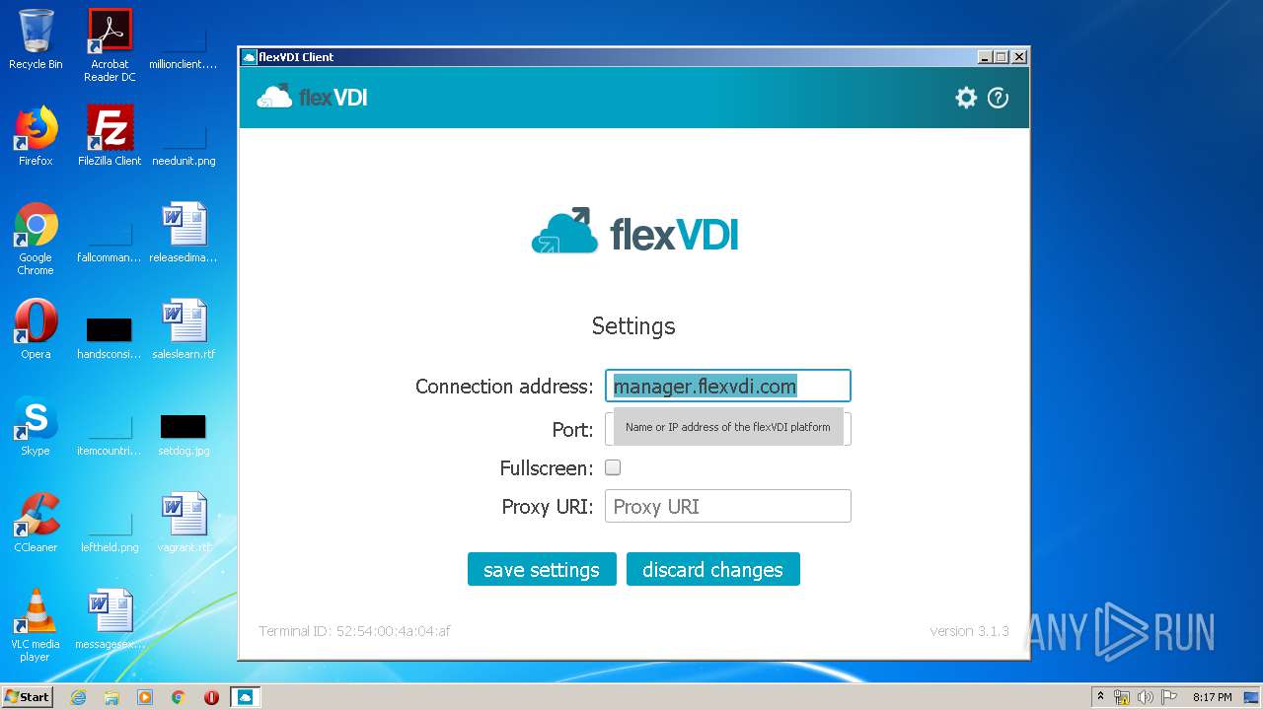Toggle the Fullscreen checkbox
Viewport: 1263px width, 710px height.
[613, 467]
